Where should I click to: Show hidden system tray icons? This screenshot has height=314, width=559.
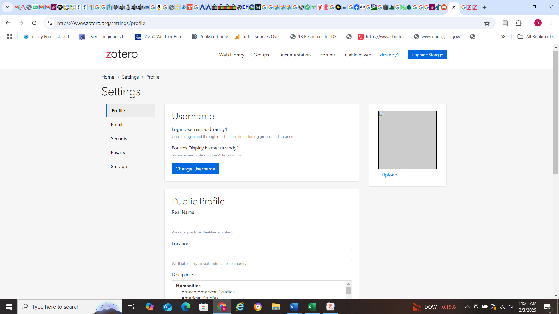click(467, 307)
